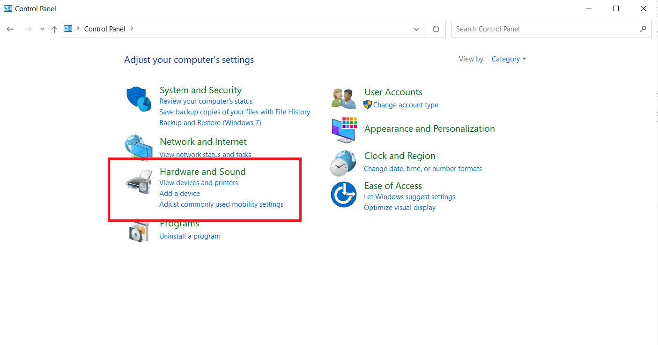
Task: Open the User Accounts people icon
Action: pyautogui.click(x=344, y=98)
